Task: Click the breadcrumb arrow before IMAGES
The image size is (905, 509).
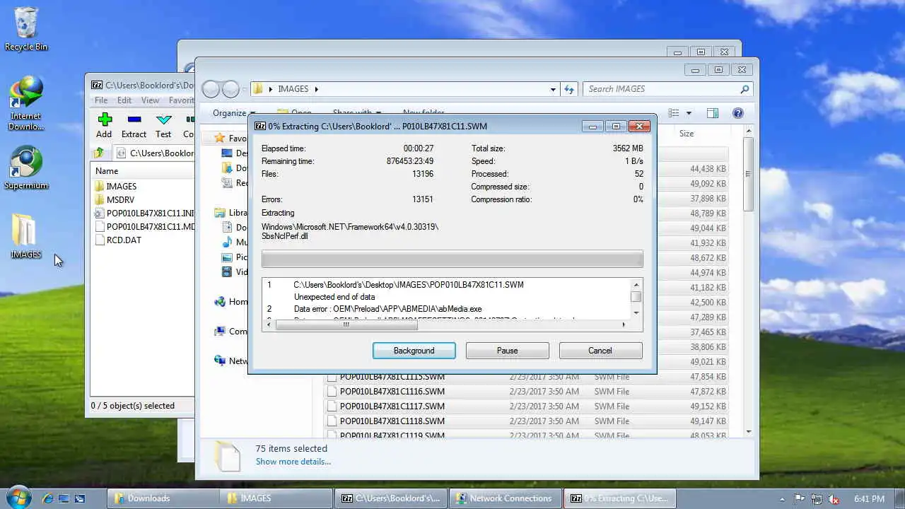Action: click(270, 89)
